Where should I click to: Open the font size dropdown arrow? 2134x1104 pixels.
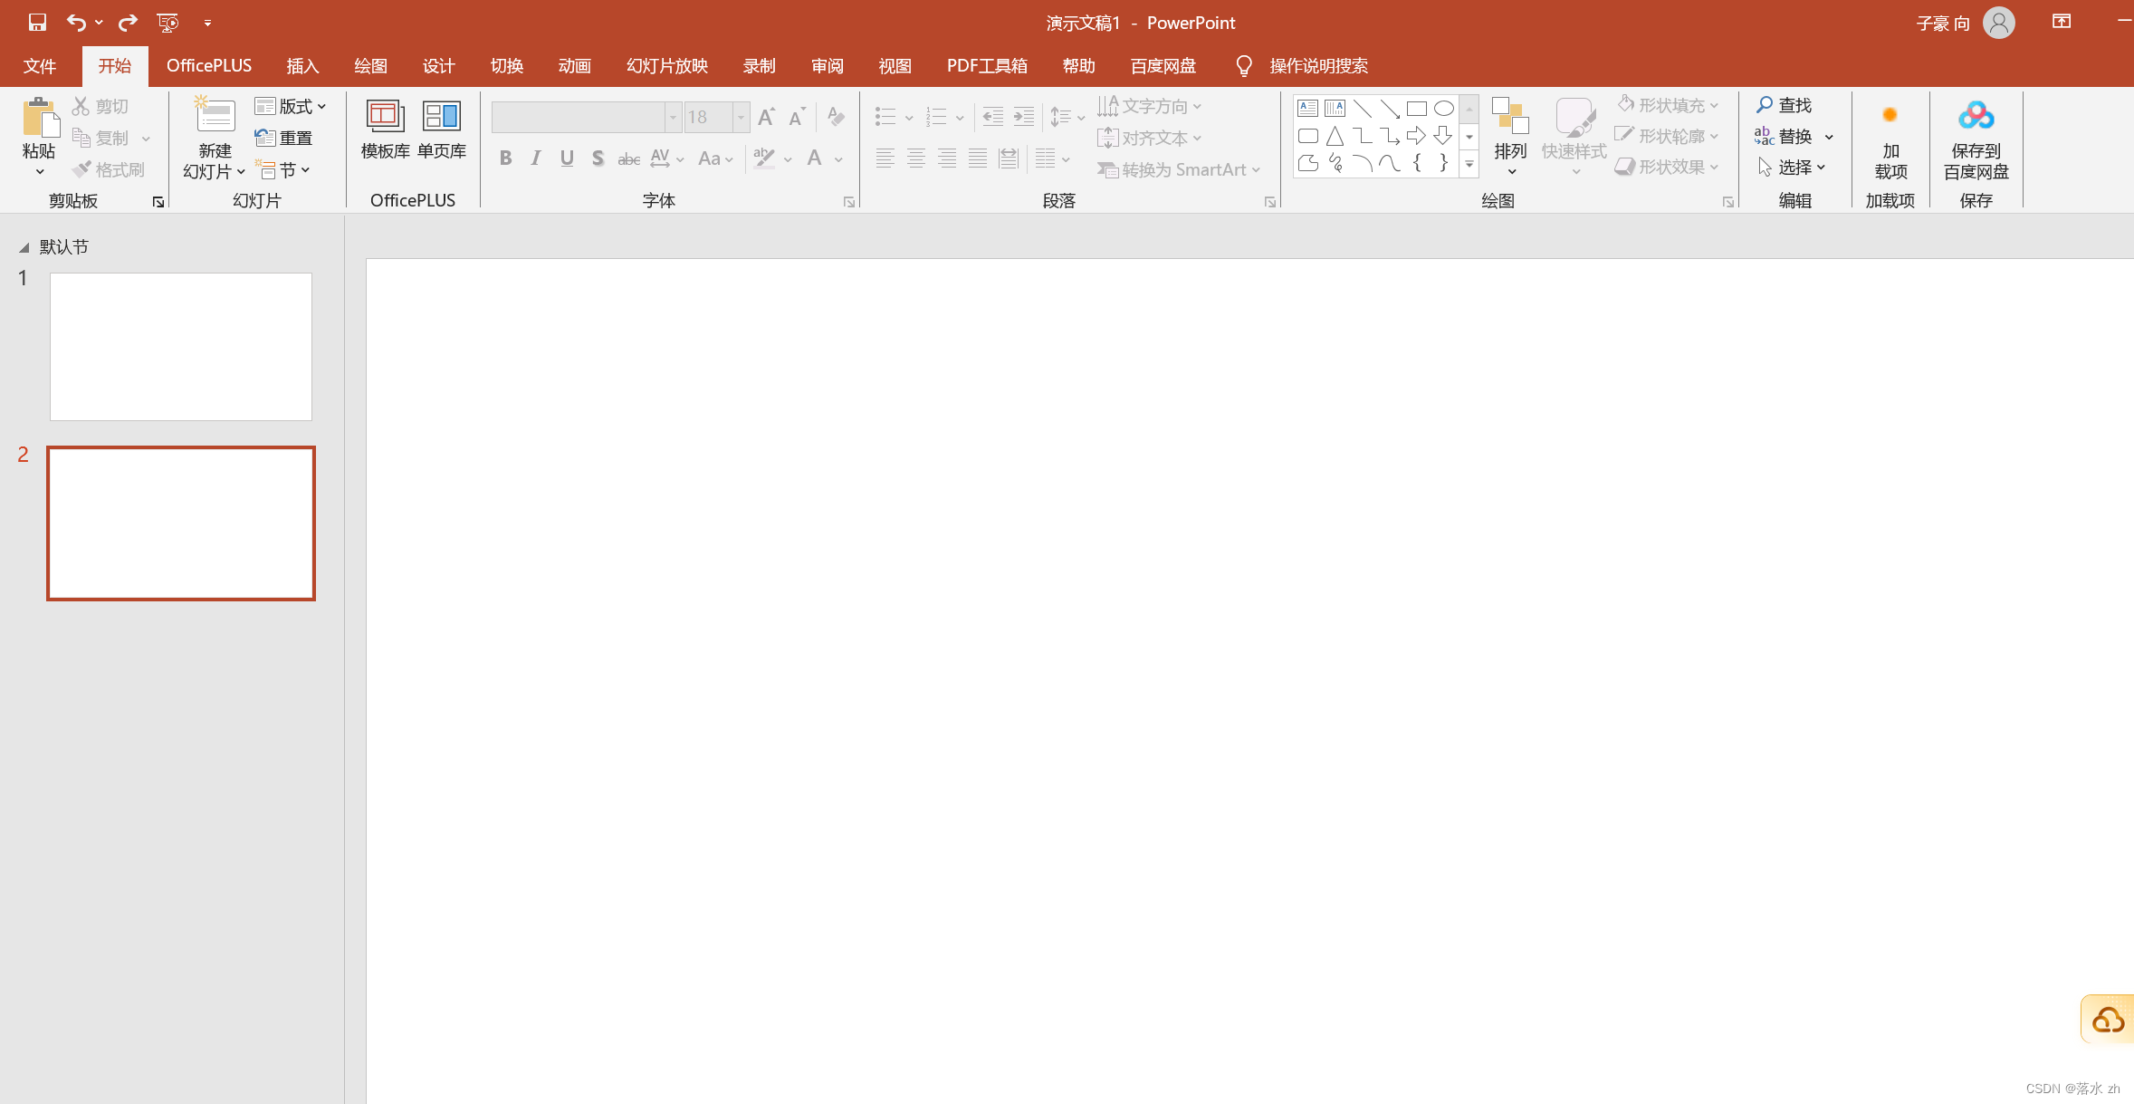pyautogui.click(x=741, y=117)
